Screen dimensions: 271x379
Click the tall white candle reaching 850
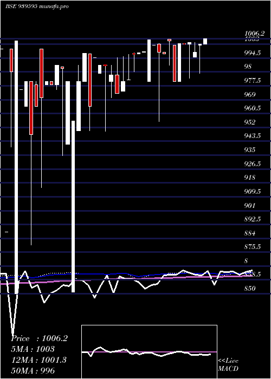coord(16,167)
